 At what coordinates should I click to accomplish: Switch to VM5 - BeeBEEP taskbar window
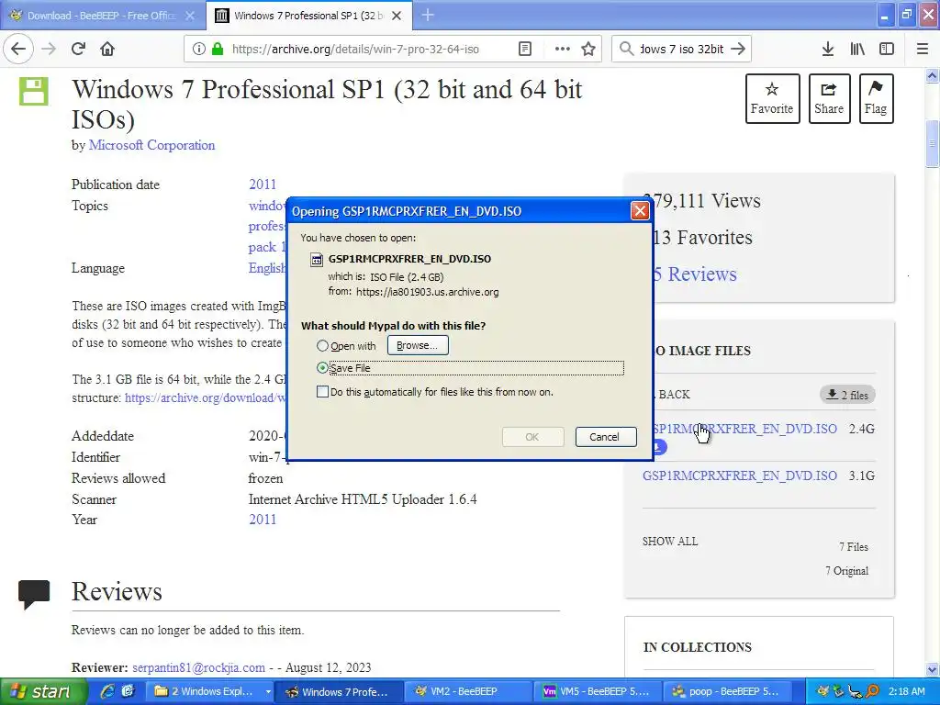[x=599, y=692]
